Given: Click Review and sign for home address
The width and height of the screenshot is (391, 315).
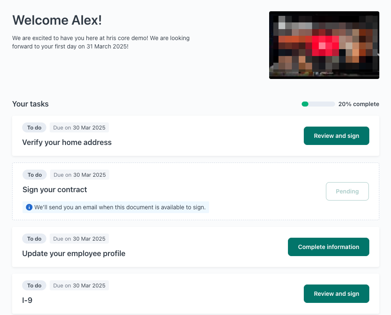Looking at the screenshot, I should [x=336, y=136].
